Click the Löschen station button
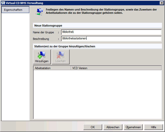This screenshot has height=132, width=165. (61, 57)
